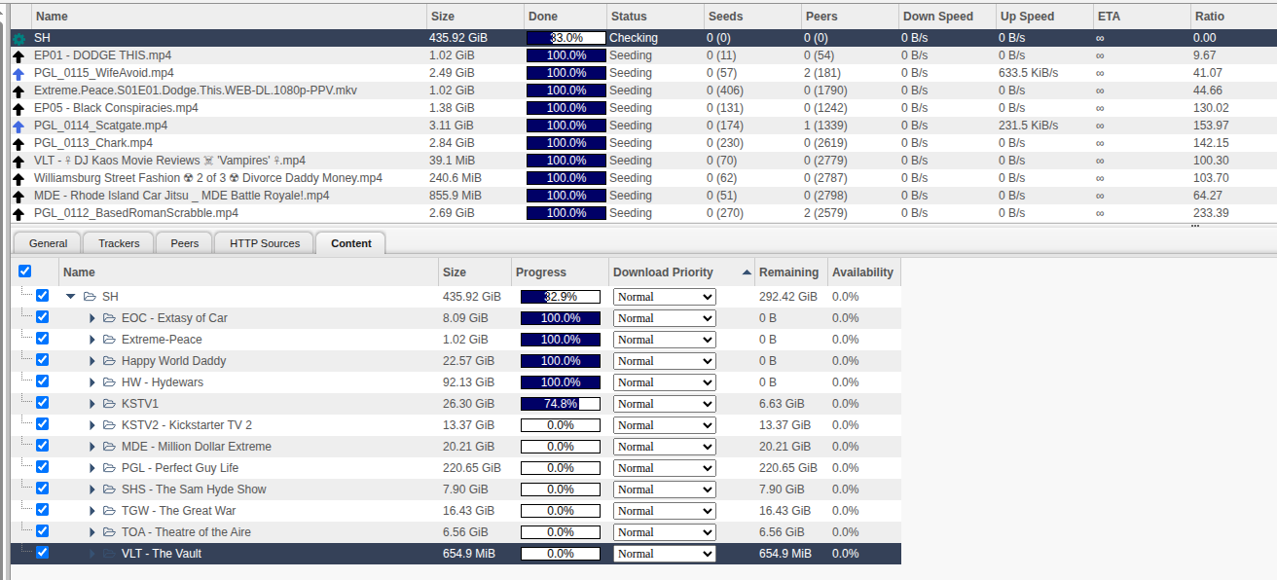Screen dimensions: 1277x580
Task: Select the Content tab
Action: 351,243
